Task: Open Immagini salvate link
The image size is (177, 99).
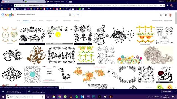Action: pos(157,21)
